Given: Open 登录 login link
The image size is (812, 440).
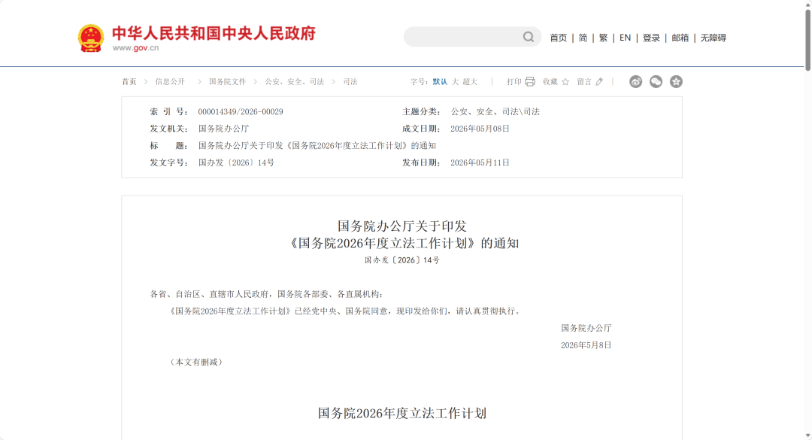Looking at the screenshot, I should 651,38.
